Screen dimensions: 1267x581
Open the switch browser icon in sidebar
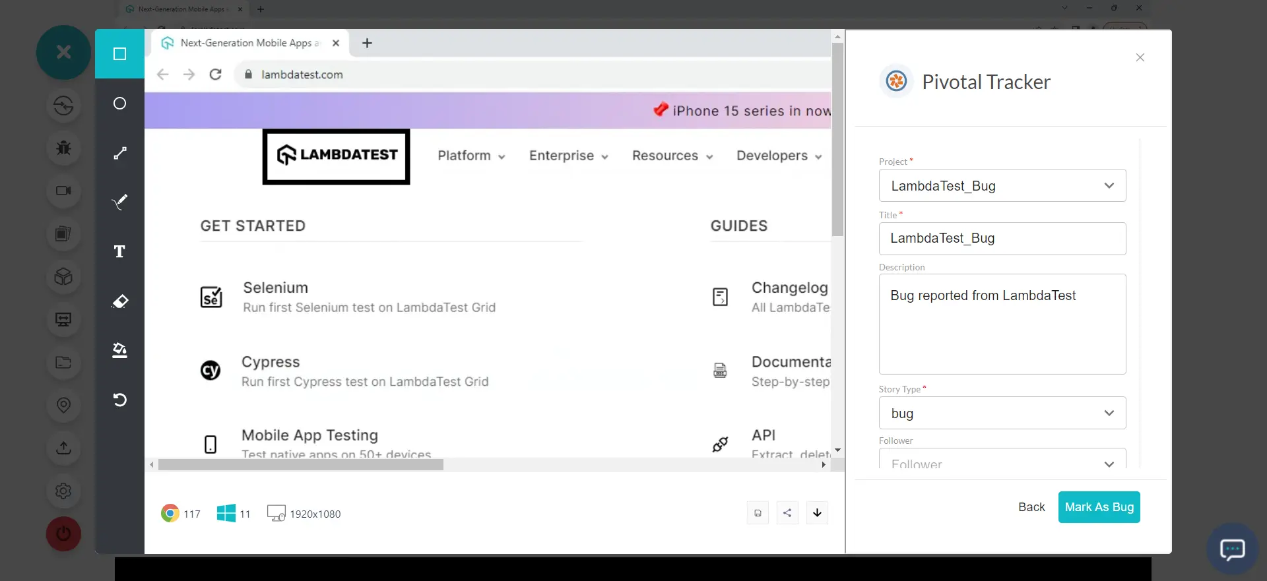[x=63, y=106]
